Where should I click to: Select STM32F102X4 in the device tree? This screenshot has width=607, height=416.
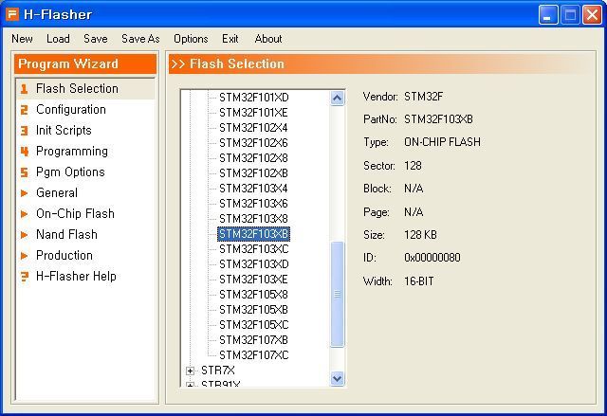point(253,128)
